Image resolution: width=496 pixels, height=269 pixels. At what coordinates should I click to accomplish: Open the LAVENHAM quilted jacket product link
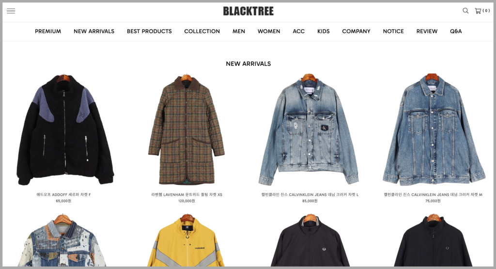point(186,195)
